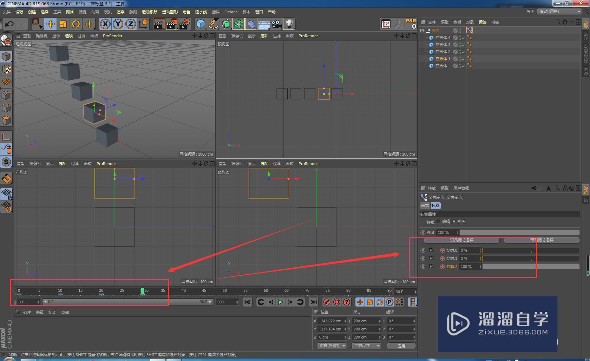590x361 pixels.
Task: Open the Array modeling objects icon
Action: click(239, 24)
